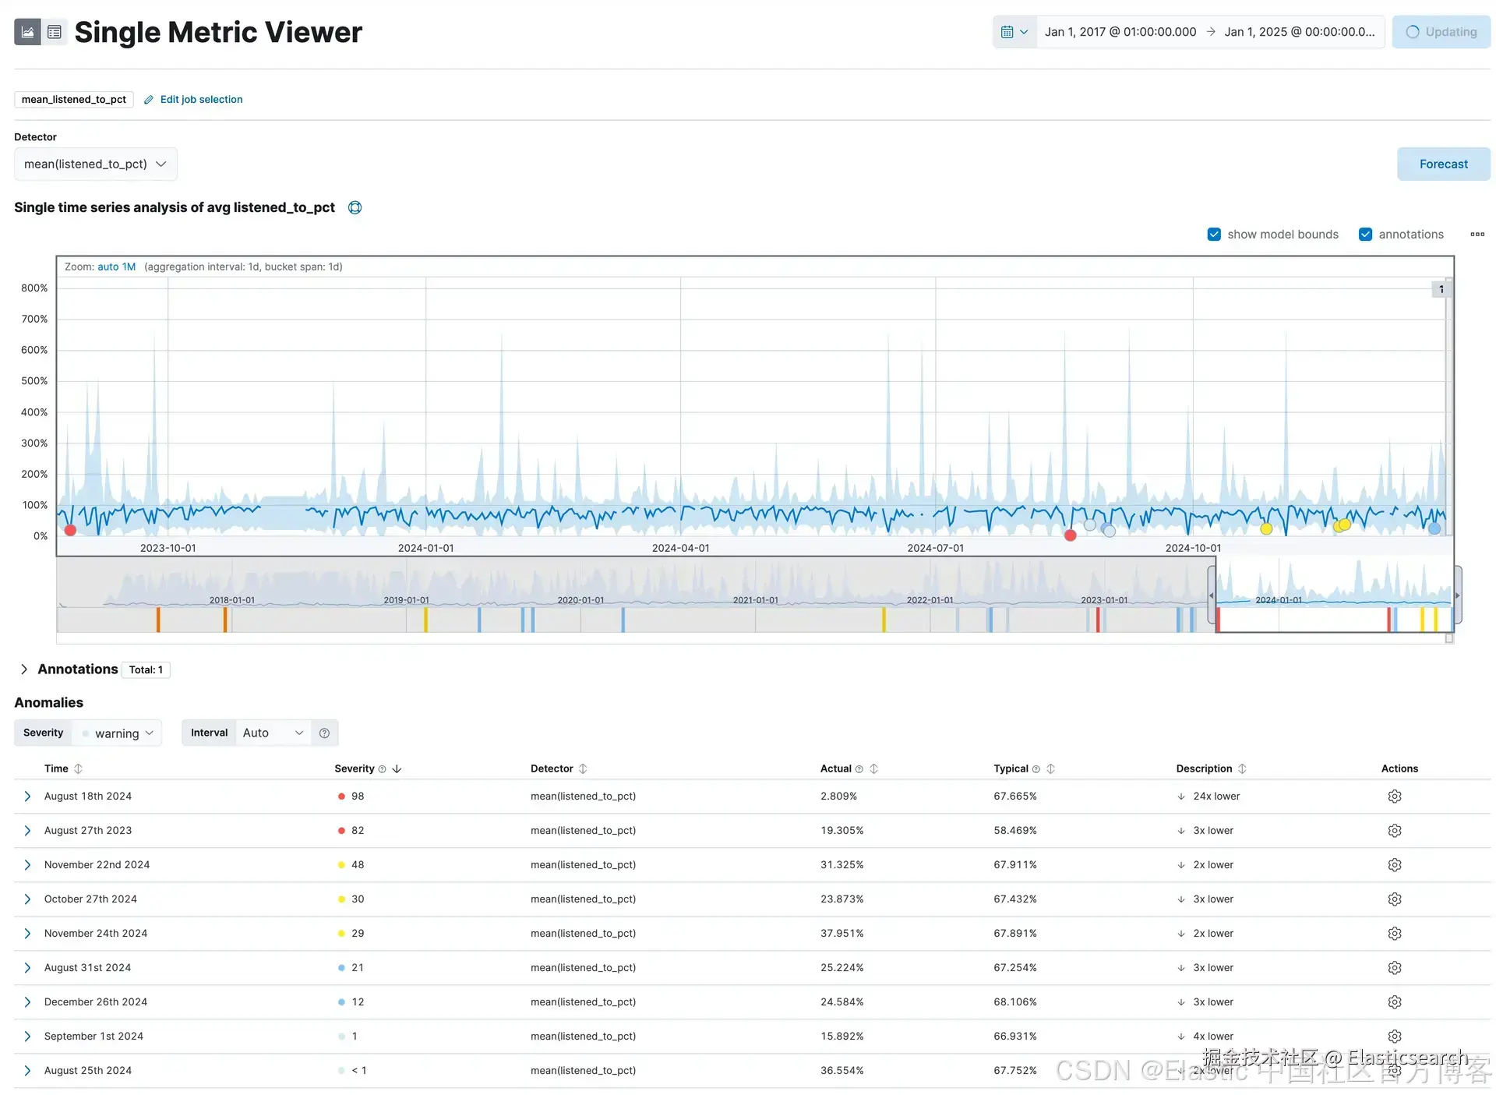Click the Forecast button
This screenshot has height=1095, width=1496.
(x=1442, y=164)
